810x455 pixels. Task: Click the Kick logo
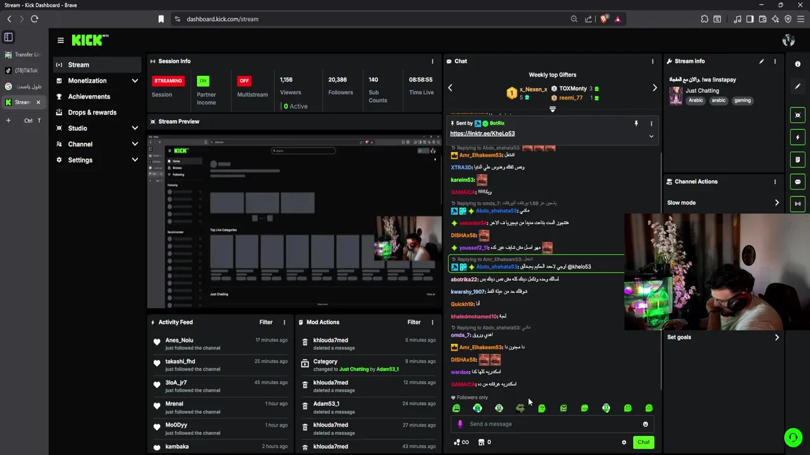point(90,40)
